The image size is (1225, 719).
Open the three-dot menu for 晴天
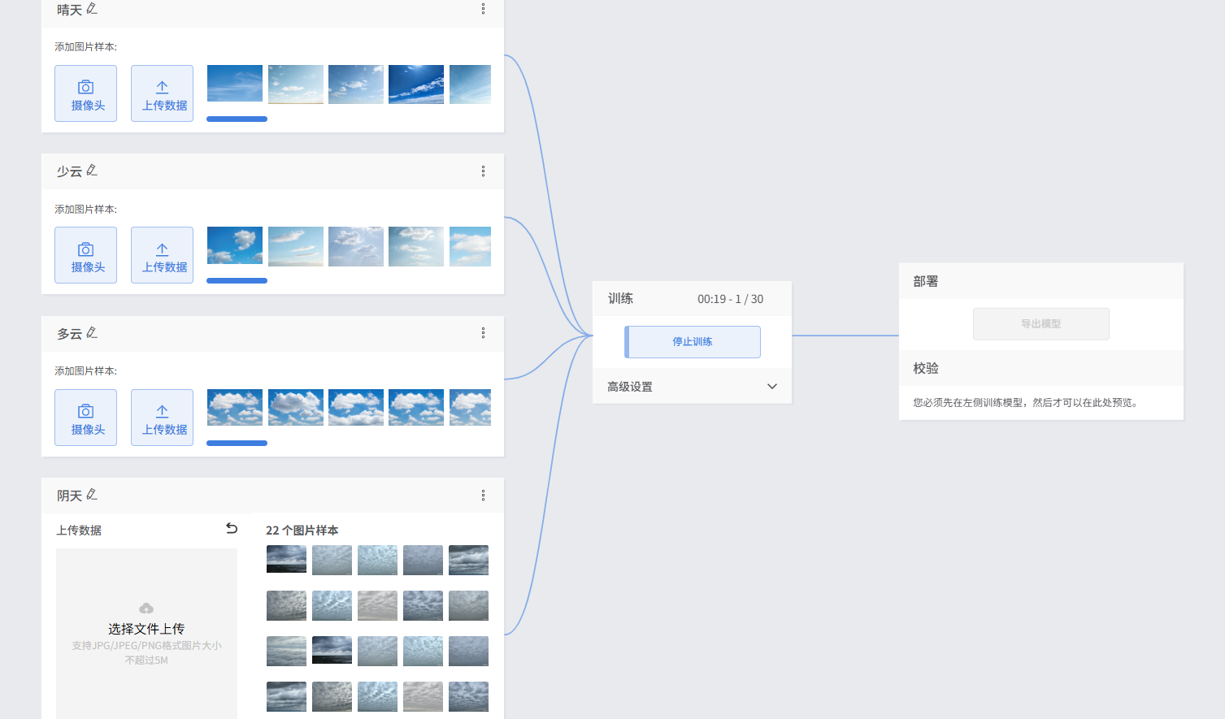(x=483, y=9)
